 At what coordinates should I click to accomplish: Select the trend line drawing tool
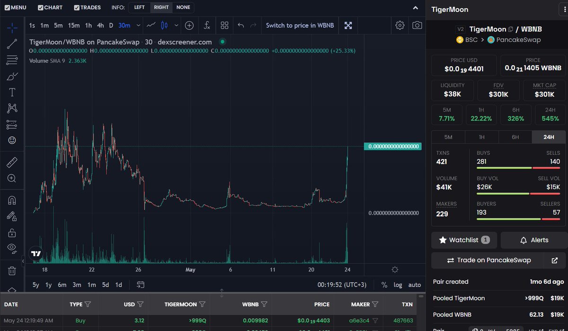[12, 44]
